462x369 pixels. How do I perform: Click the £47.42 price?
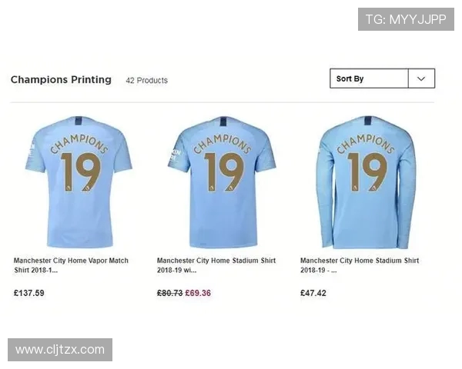313,293
